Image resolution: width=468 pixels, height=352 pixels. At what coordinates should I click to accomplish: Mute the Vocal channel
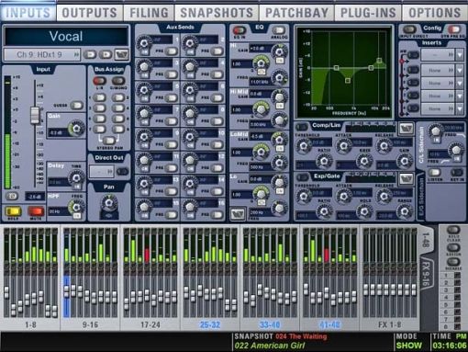pyautogui.click(x=36, y=211)
